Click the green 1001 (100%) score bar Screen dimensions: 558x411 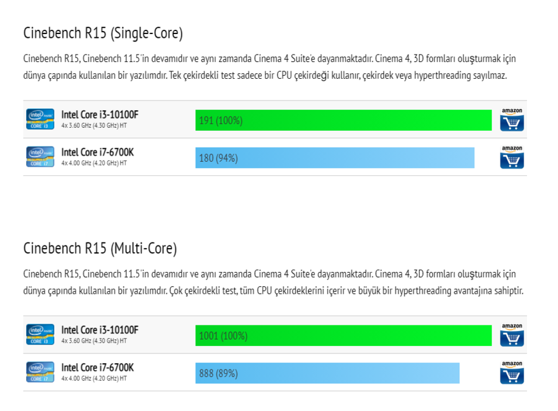(x=343, y=335)
